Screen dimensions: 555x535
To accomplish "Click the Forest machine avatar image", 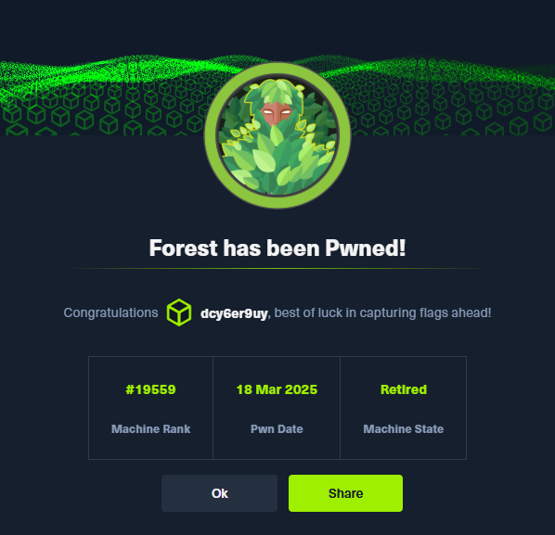I will click(x=277, y=135).
